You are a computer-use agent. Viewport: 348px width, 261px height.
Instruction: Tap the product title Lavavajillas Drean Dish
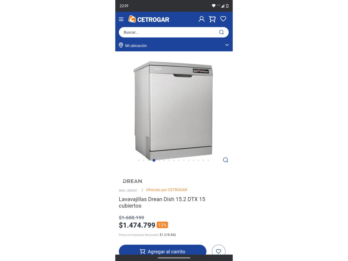(x=162, y=203)
